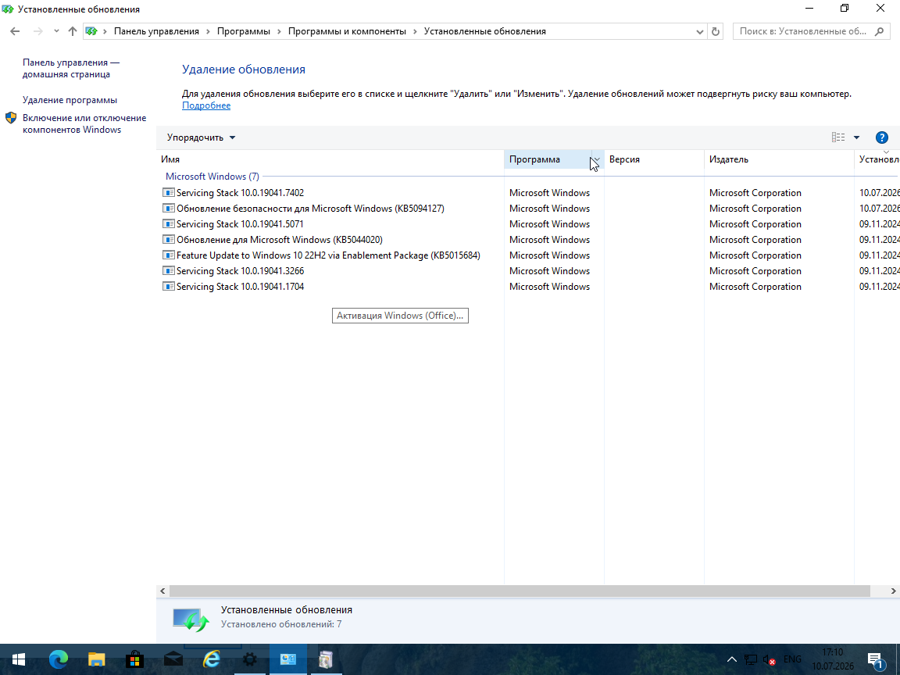Screen dimensions: 900x675
Task: Open recent locations dropdown chevron
Action: (56, 31)
